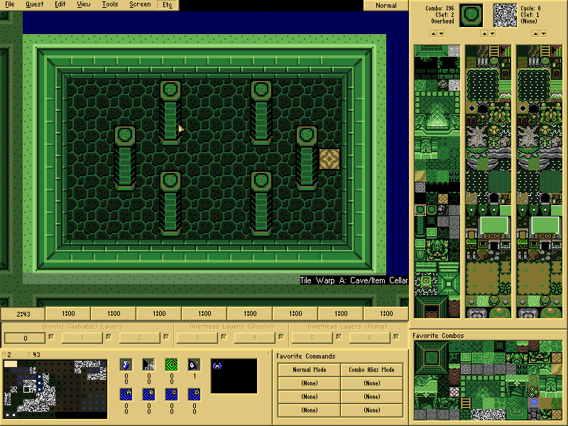Open the Edit menu
The height and width of the screenshot is (426, 568).
(60, 4)
